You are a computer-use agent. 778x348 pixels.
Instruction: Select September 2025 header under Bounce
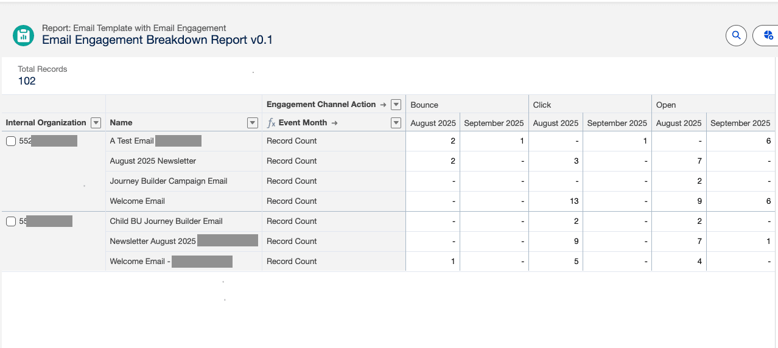(x=494, y=123)
